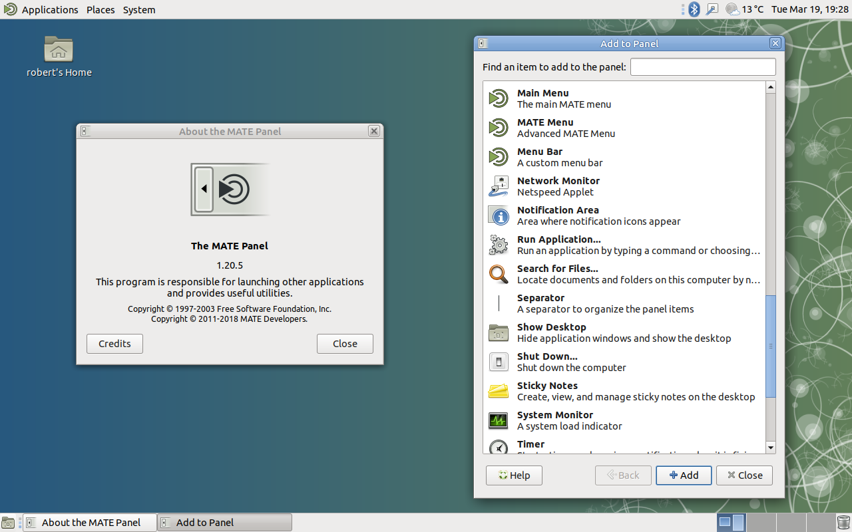Click the scrollbar down arrow in applet list
This screenshot has width=852, height=532.
771,448
